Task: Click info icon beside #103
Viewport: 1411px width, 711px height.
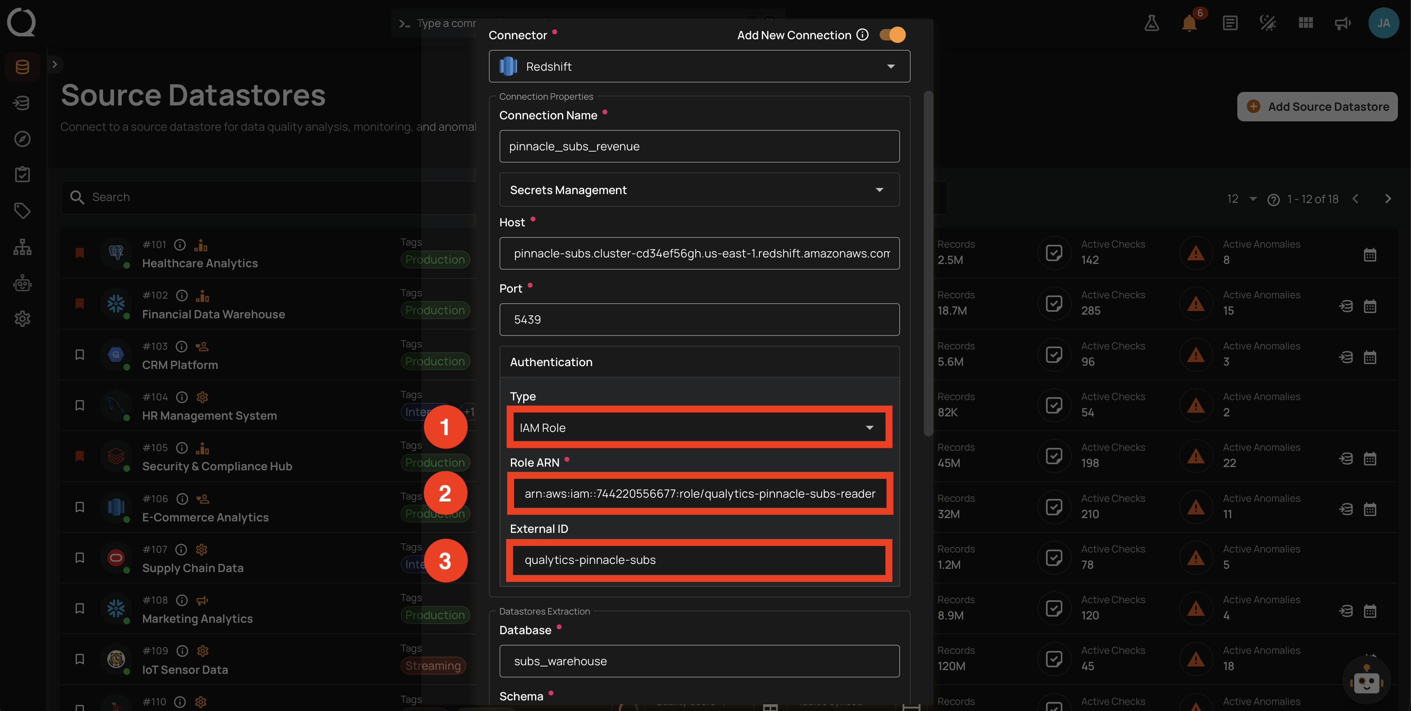Action: (x=181, y=346)
